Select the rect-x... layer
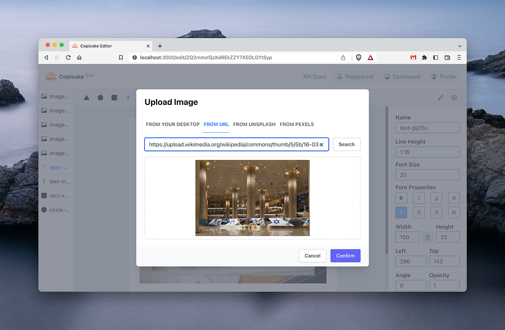Viewport: 505px width, 330px height. click(56, 195)
